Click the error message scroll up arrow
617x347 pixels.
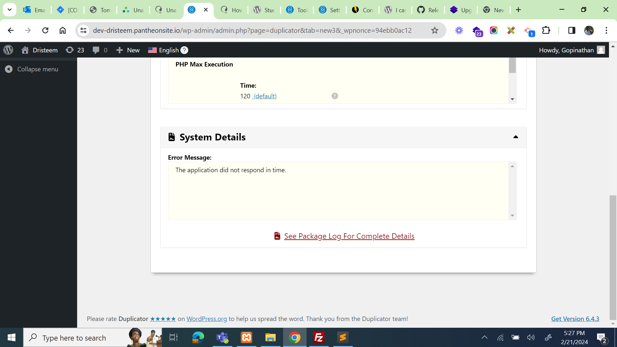tap(513, 166)
